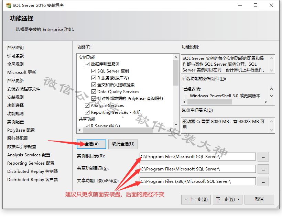
Task: Select 服务器配置 step in sidebar
Action: [x=18, y=138]
